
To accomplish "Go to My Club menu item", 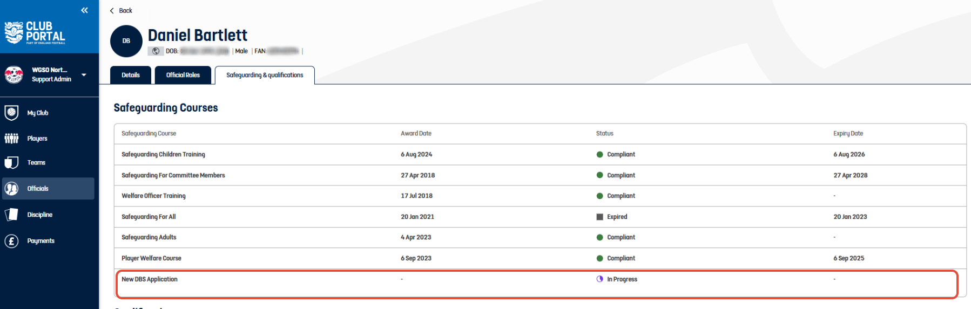I will 38,113.
